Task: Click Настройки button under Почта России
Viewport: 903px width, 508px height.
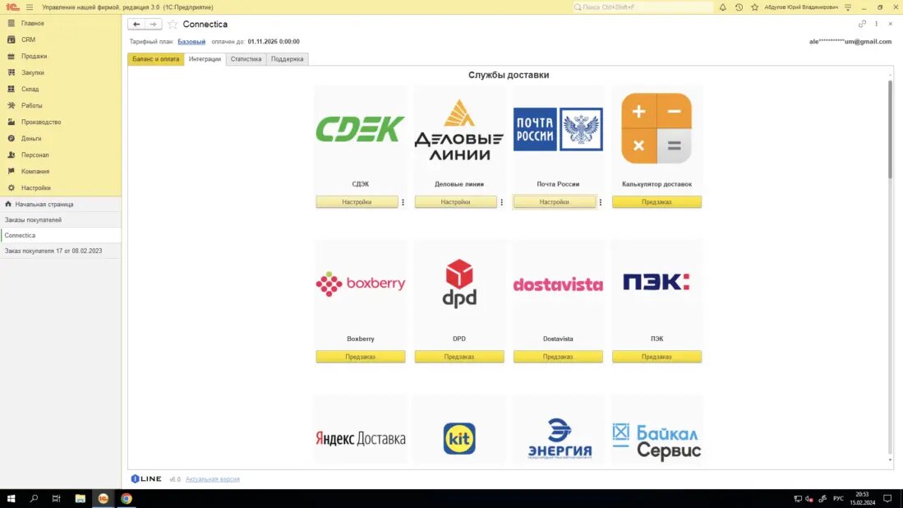Action: tap(554, 202)
